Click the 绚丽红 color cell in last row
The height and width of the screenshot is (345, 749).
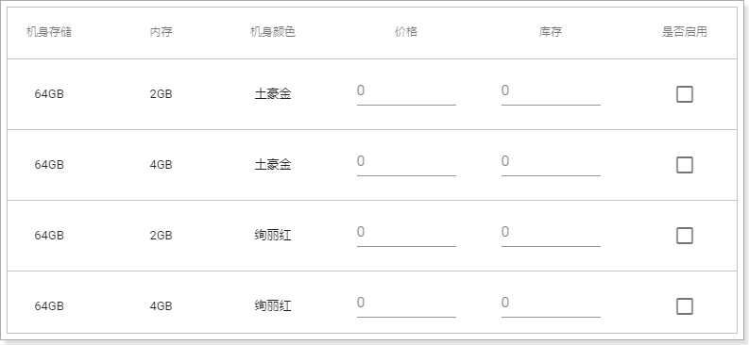[273, 306]
